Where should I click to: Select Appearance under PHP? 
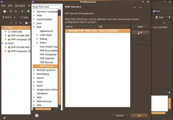pyautogui.click(x=46, y=31)
